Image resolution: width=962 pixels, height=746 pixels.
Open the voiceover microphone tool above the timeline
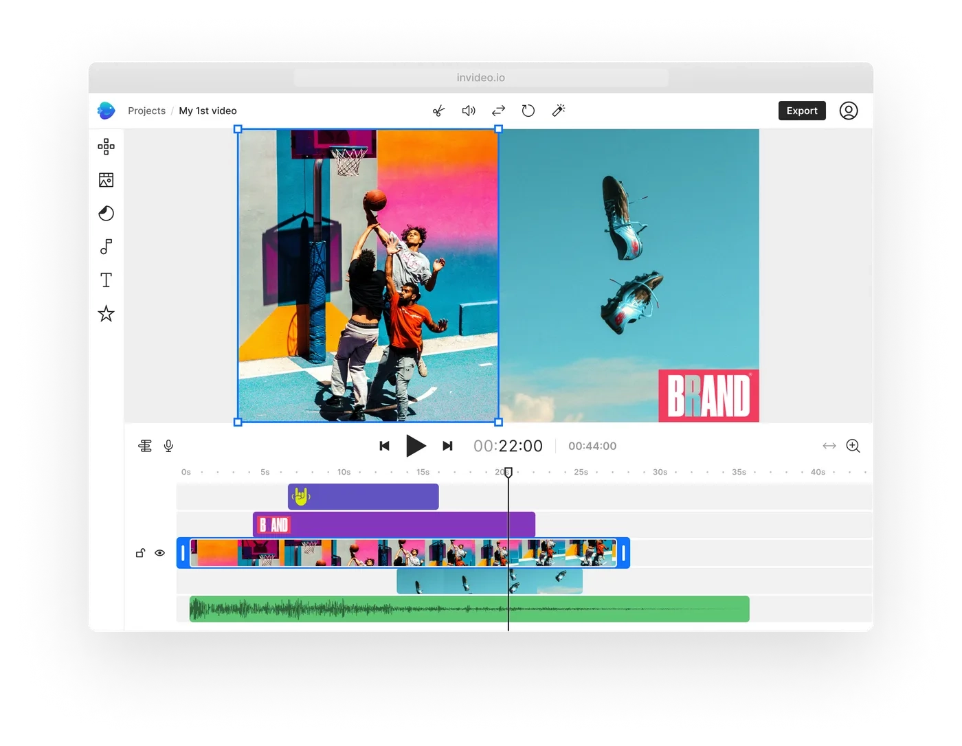point(168,445)
